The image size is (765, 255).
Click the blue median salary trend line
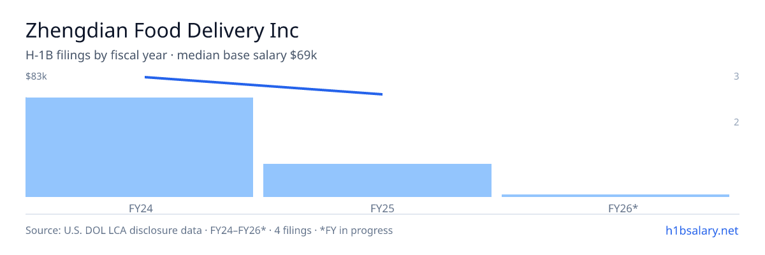point(263,85)
